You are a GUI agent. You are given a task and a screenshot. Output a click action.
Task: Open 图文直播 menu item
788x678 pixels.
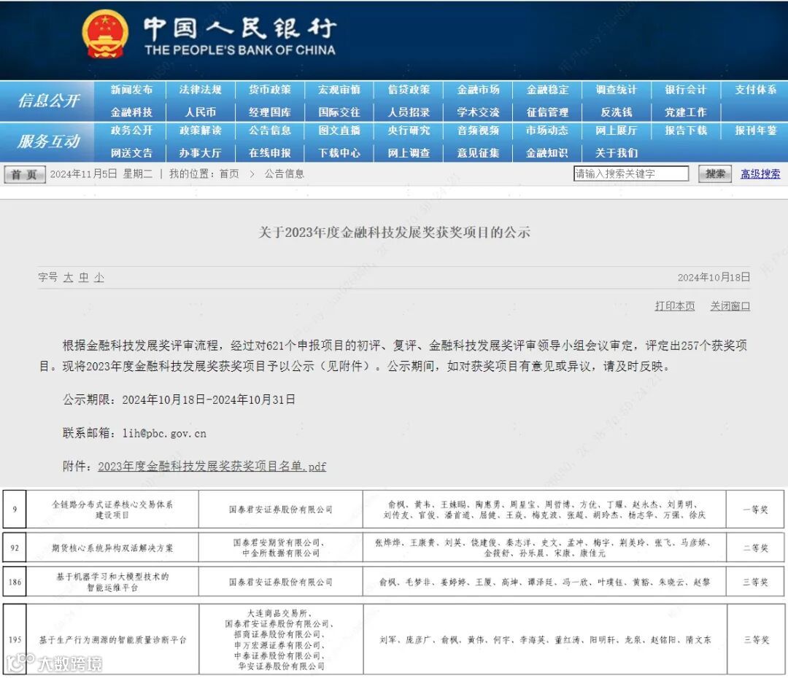click(x=339, y=130)
